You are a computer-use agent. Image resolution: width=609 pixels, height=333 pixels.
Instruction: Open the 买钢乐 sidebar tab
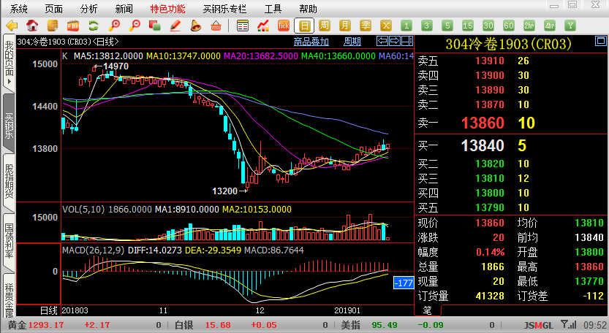(9, 125)
